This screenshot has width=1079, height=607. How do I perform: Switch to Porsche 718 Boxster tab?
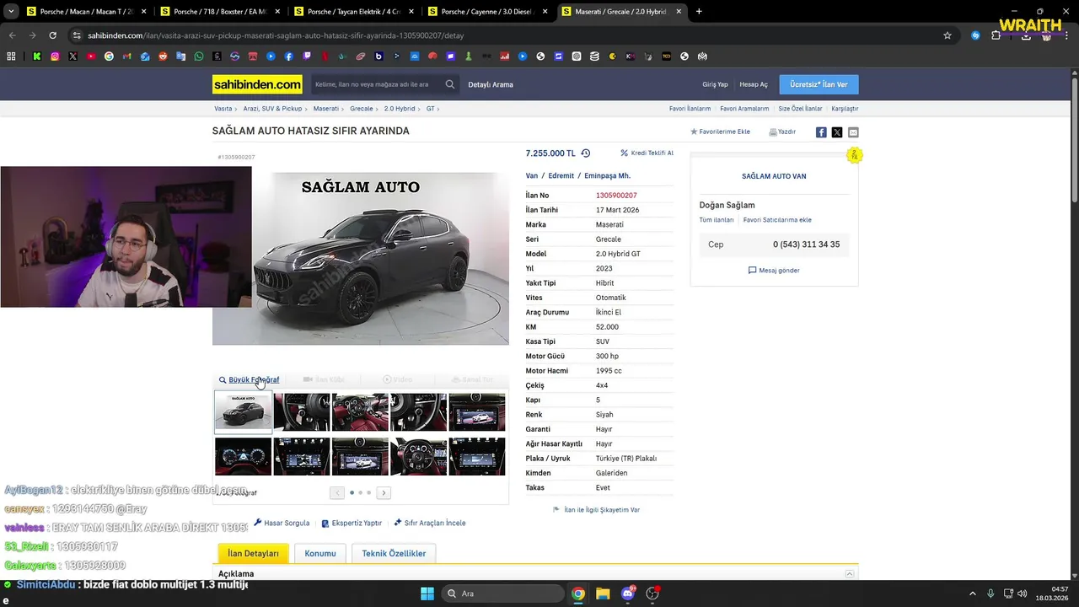219,12
